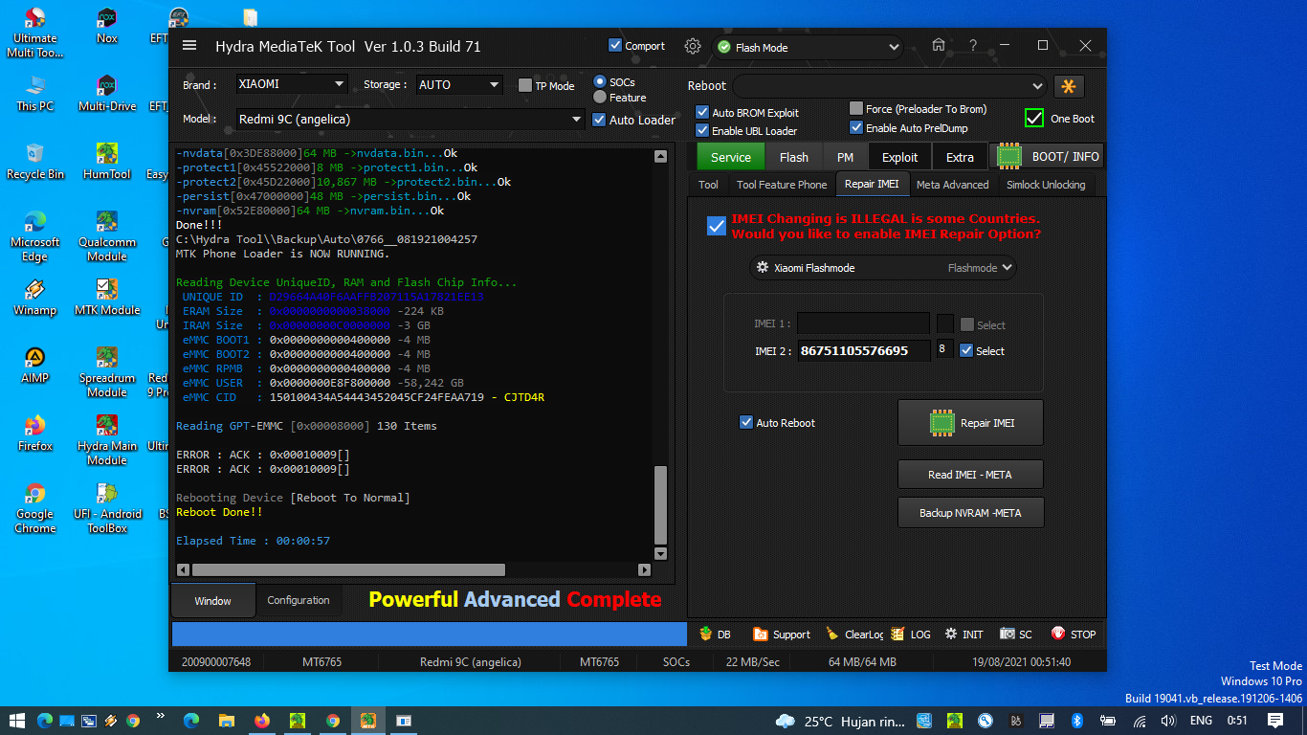The height and width of the screenshot is (735, 1307).
Task: Click the home icon in Hydra title bar
Action: coord(939,46)
